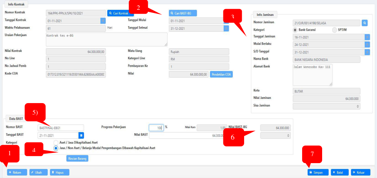Open the Tanggal BAST calendar picker
The image size is (377, 178).
pyautogui.click(x=81, y=135)
